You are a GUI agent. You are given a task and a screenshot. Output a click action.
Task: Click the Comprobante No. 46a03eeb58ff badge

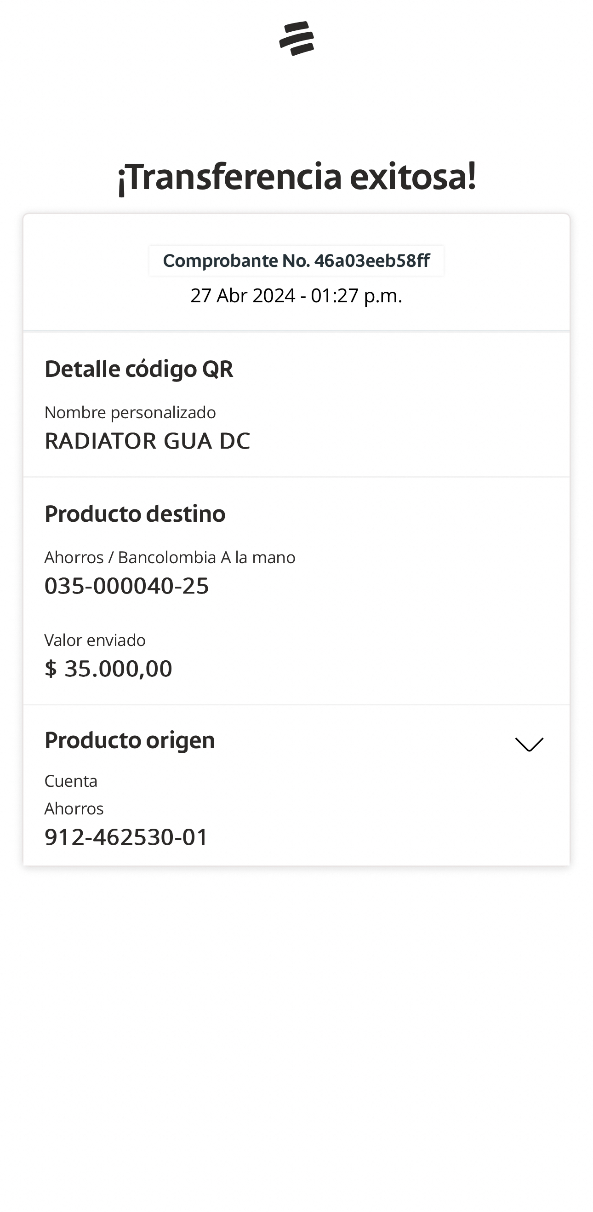296,260
